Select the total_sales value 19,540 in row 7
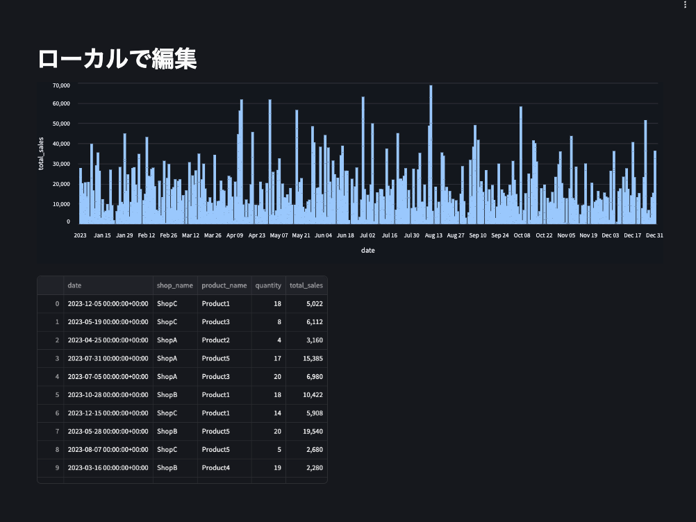The image size is (696, 522). coord(306,431)
